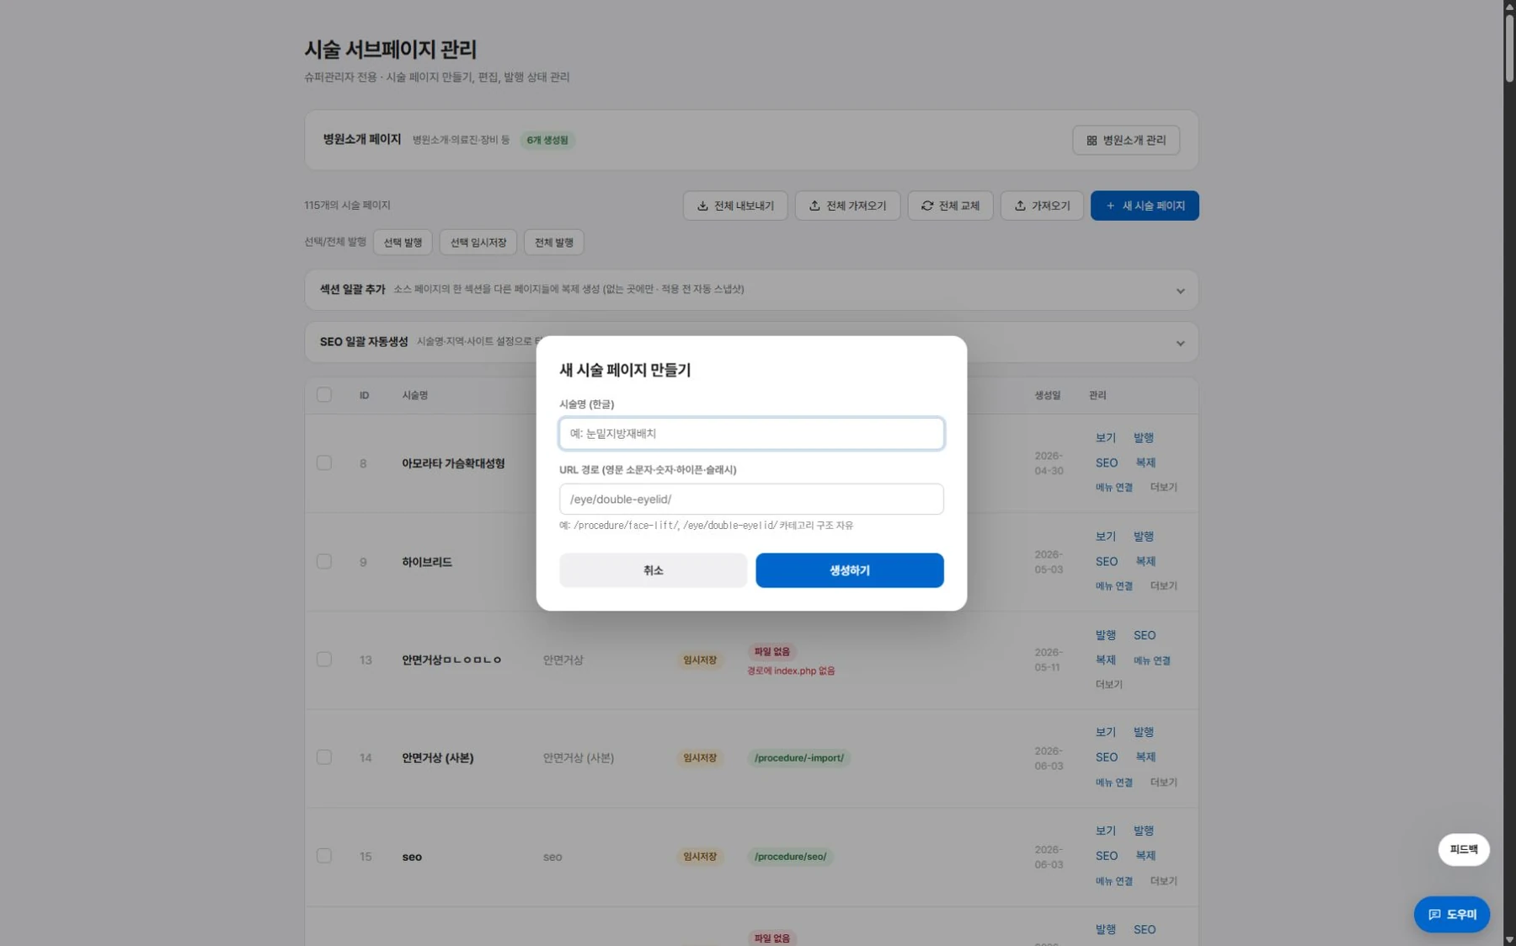Open SEO for 안면거상 (사본) row
Image resolution: width=1516 pixels, height=946 pixels.
(x=1107, y=757)
